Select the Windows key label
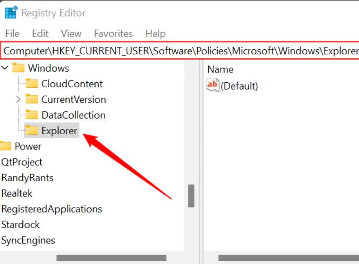Screen dimensions: 359x264 (x=49, y=68)
